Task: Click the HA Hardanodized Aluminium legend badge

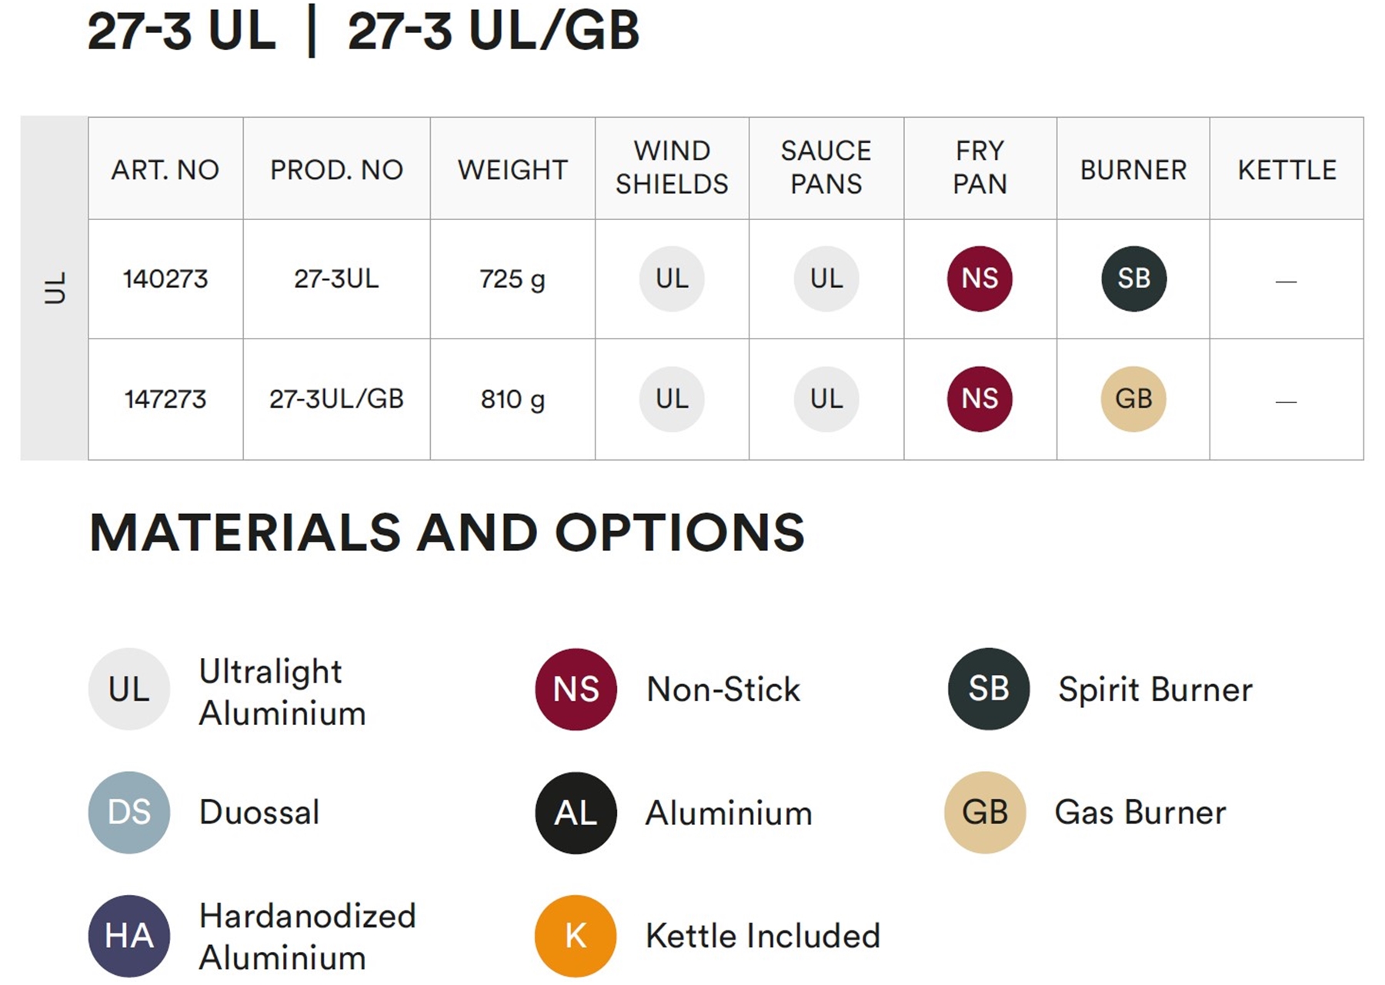Action: click(x=129, y=936)
